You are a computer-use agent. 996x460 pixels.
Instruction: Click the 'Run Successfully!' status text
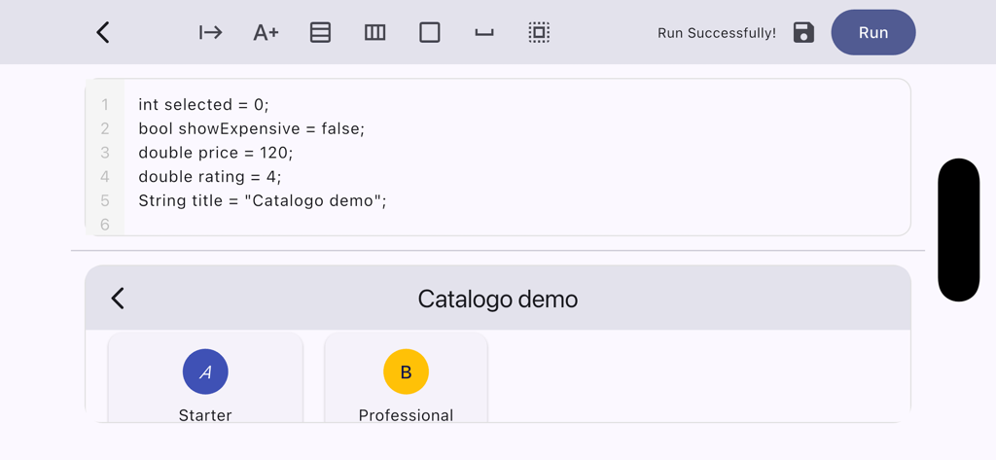click(x=717, y=33)
